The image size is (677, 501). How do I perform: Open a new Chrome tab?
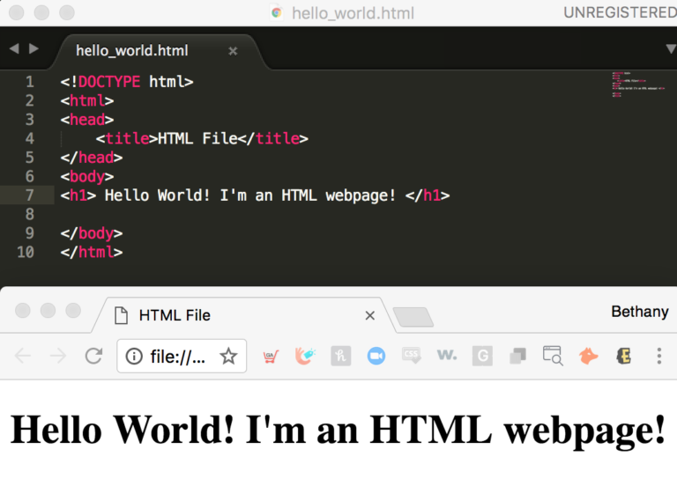click(x=412, y=316)
